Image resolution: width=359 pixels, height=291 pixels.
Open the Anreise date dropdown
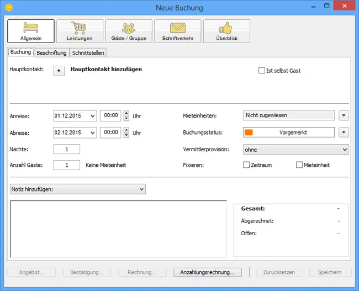pos(93,116)
